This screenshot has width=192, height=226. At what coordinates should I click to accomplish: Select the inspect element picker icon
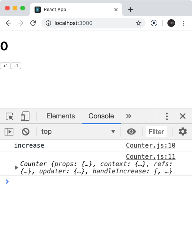coord(10,116)
